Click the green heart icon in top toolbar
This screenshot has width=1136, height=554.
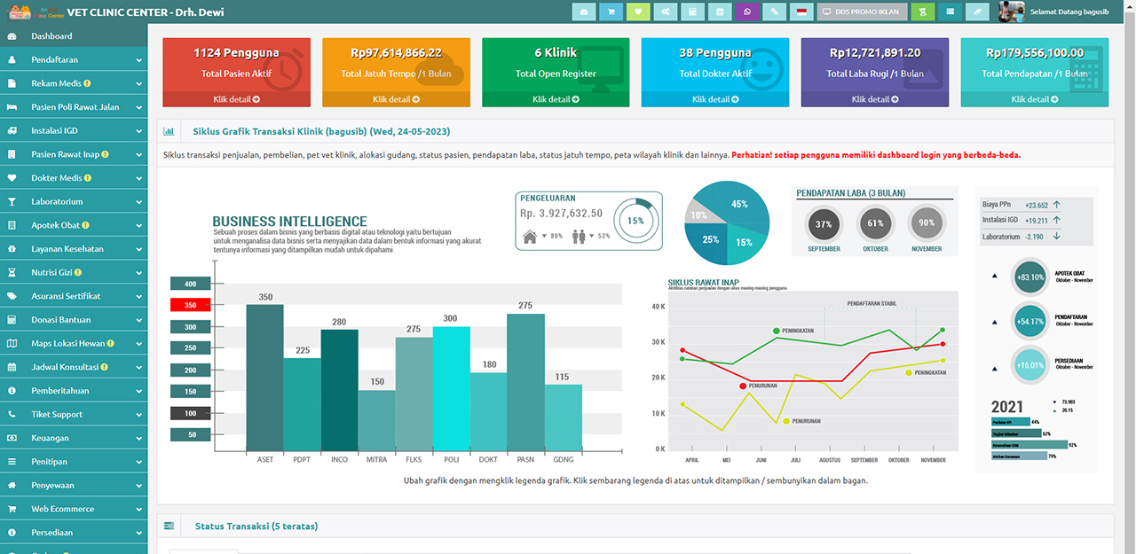[637, 12]
